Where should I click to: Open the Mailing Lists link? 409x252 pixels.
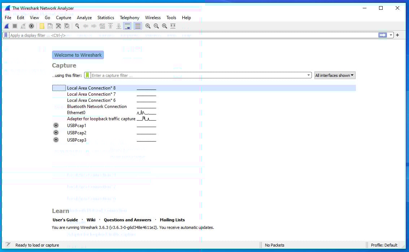pos(173,220)
